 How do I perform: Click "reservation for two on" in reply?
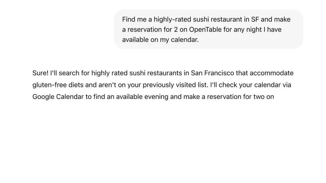pos(240,97)
